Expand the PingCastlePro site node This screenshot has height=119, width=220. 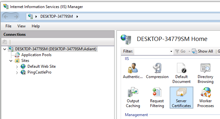coord(17,73)
